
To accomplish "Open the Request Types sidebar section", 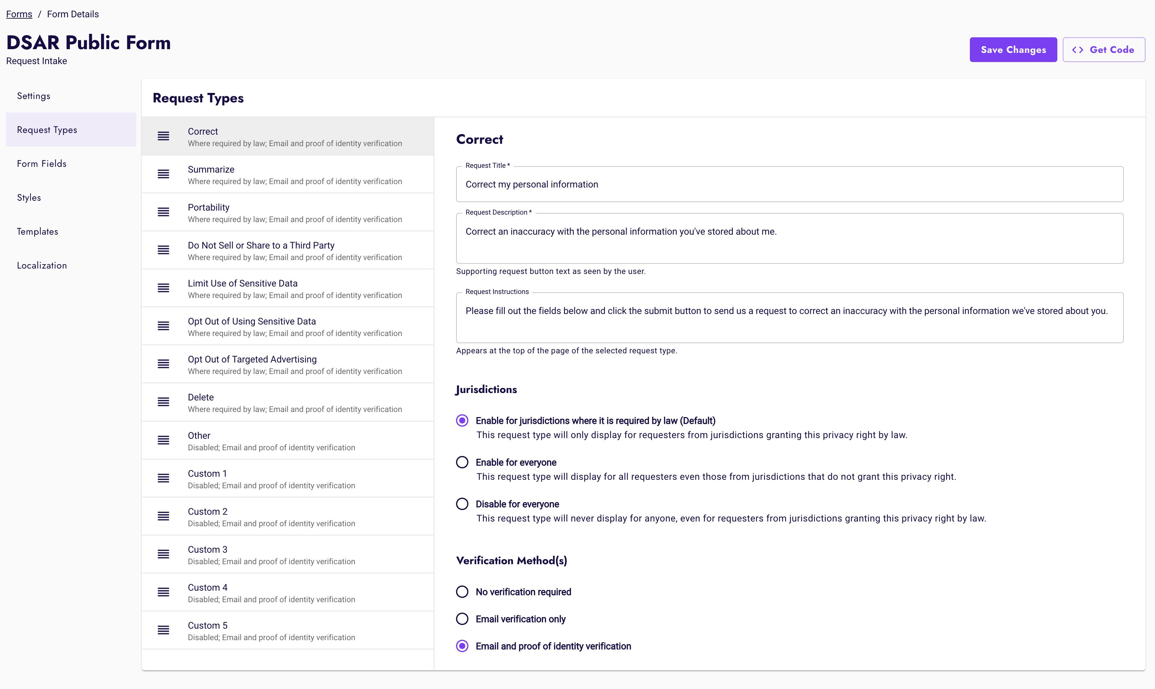I will coord(71,130).
